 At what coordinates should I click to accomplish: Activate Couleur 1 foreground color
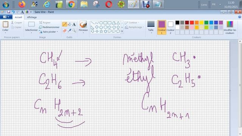click(x=161, y=27)
